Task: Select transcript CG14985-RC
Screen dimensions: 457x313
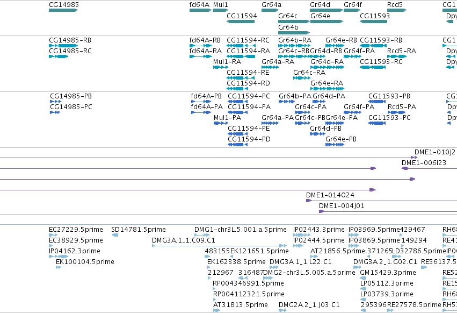Action: pyautogui.click(x=59, y=56)
